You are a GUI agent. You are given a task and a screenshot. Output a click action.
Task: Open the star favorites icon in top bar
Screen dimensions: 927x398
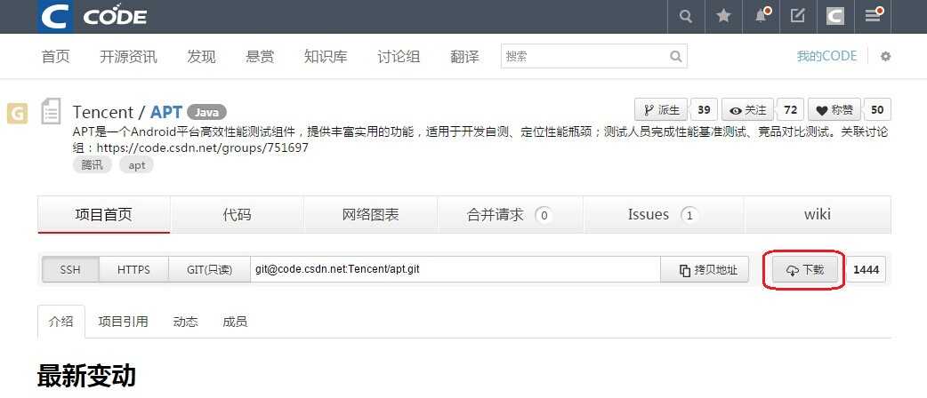tap(723, 17)
